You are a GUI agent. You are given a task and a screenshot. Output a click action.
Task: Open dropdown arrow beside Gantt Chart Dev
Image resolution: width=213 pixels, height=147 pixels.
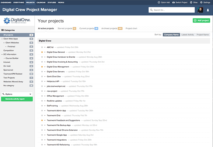point(45,77)
